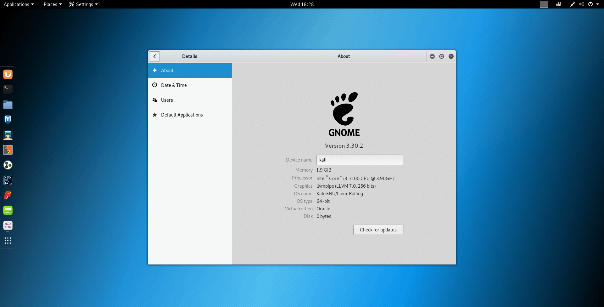This screenshot has width=604, height=307.
Task: Open Burp Suite from the dock
Action: (x=8, y=150)
